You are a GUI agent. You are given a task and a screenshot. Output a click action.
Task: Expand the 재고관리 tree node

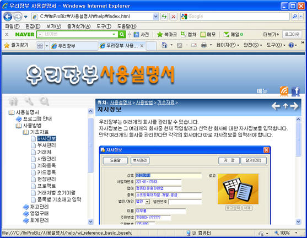(x=26, y=207)
